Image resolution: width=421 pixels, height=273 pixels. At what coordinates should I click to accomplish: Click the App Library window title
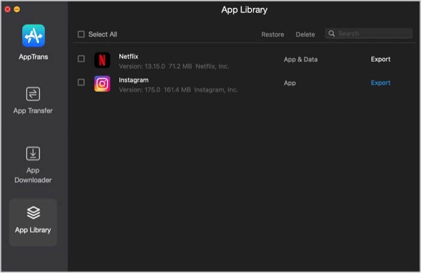pos(244,10)
